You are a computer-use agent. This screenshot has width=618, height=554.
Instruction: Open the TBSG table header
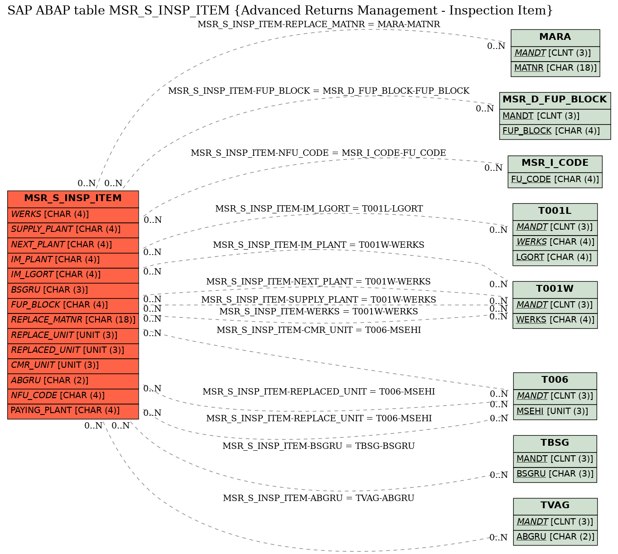(555, 443)
